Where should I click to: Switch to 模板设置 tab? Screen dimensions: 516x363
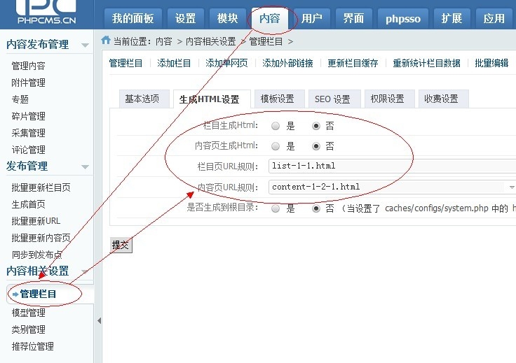[280, 99]
